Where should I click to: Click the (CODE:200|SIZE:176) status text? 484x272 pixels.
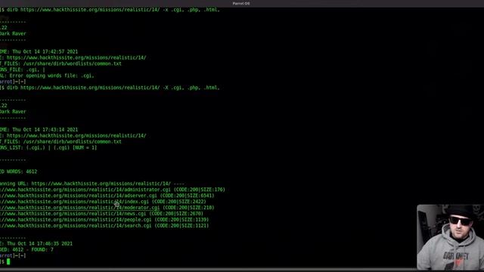[x=200, y=190]
